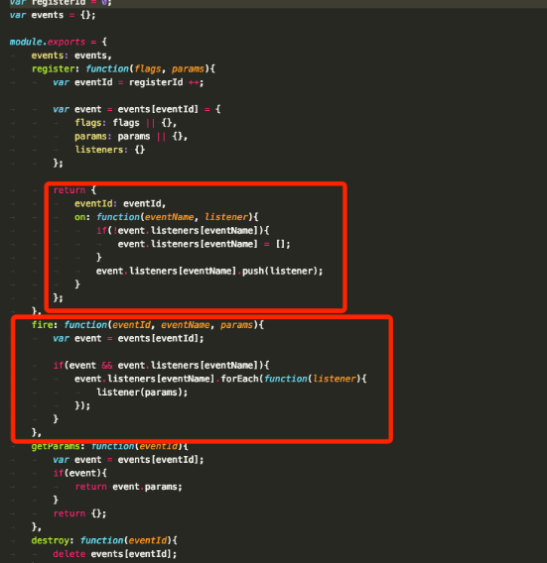Click 'fire' function name
The height and width of the screenshot is (563, 547).
42,325
